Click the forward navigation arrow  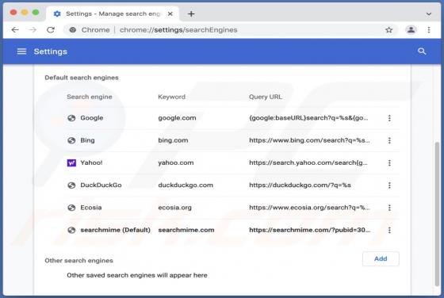(33, 29)
